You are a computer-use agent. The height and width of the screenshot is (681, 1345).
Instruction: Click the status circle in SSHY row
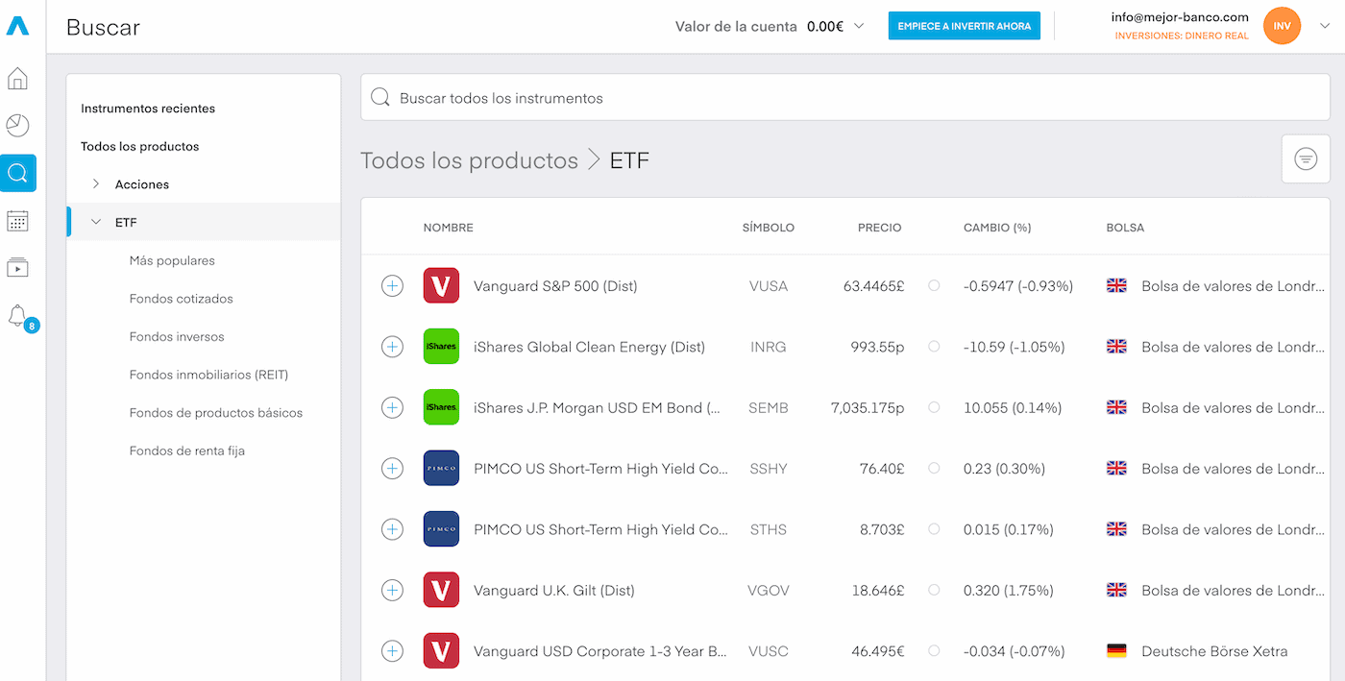pos(934,468)
